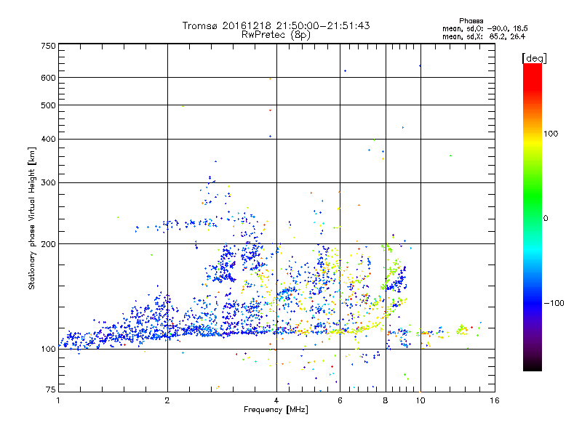
Task: Click the y-axis label 'Stationary phase Virtual Height [km]'
Action: point(32,219)
